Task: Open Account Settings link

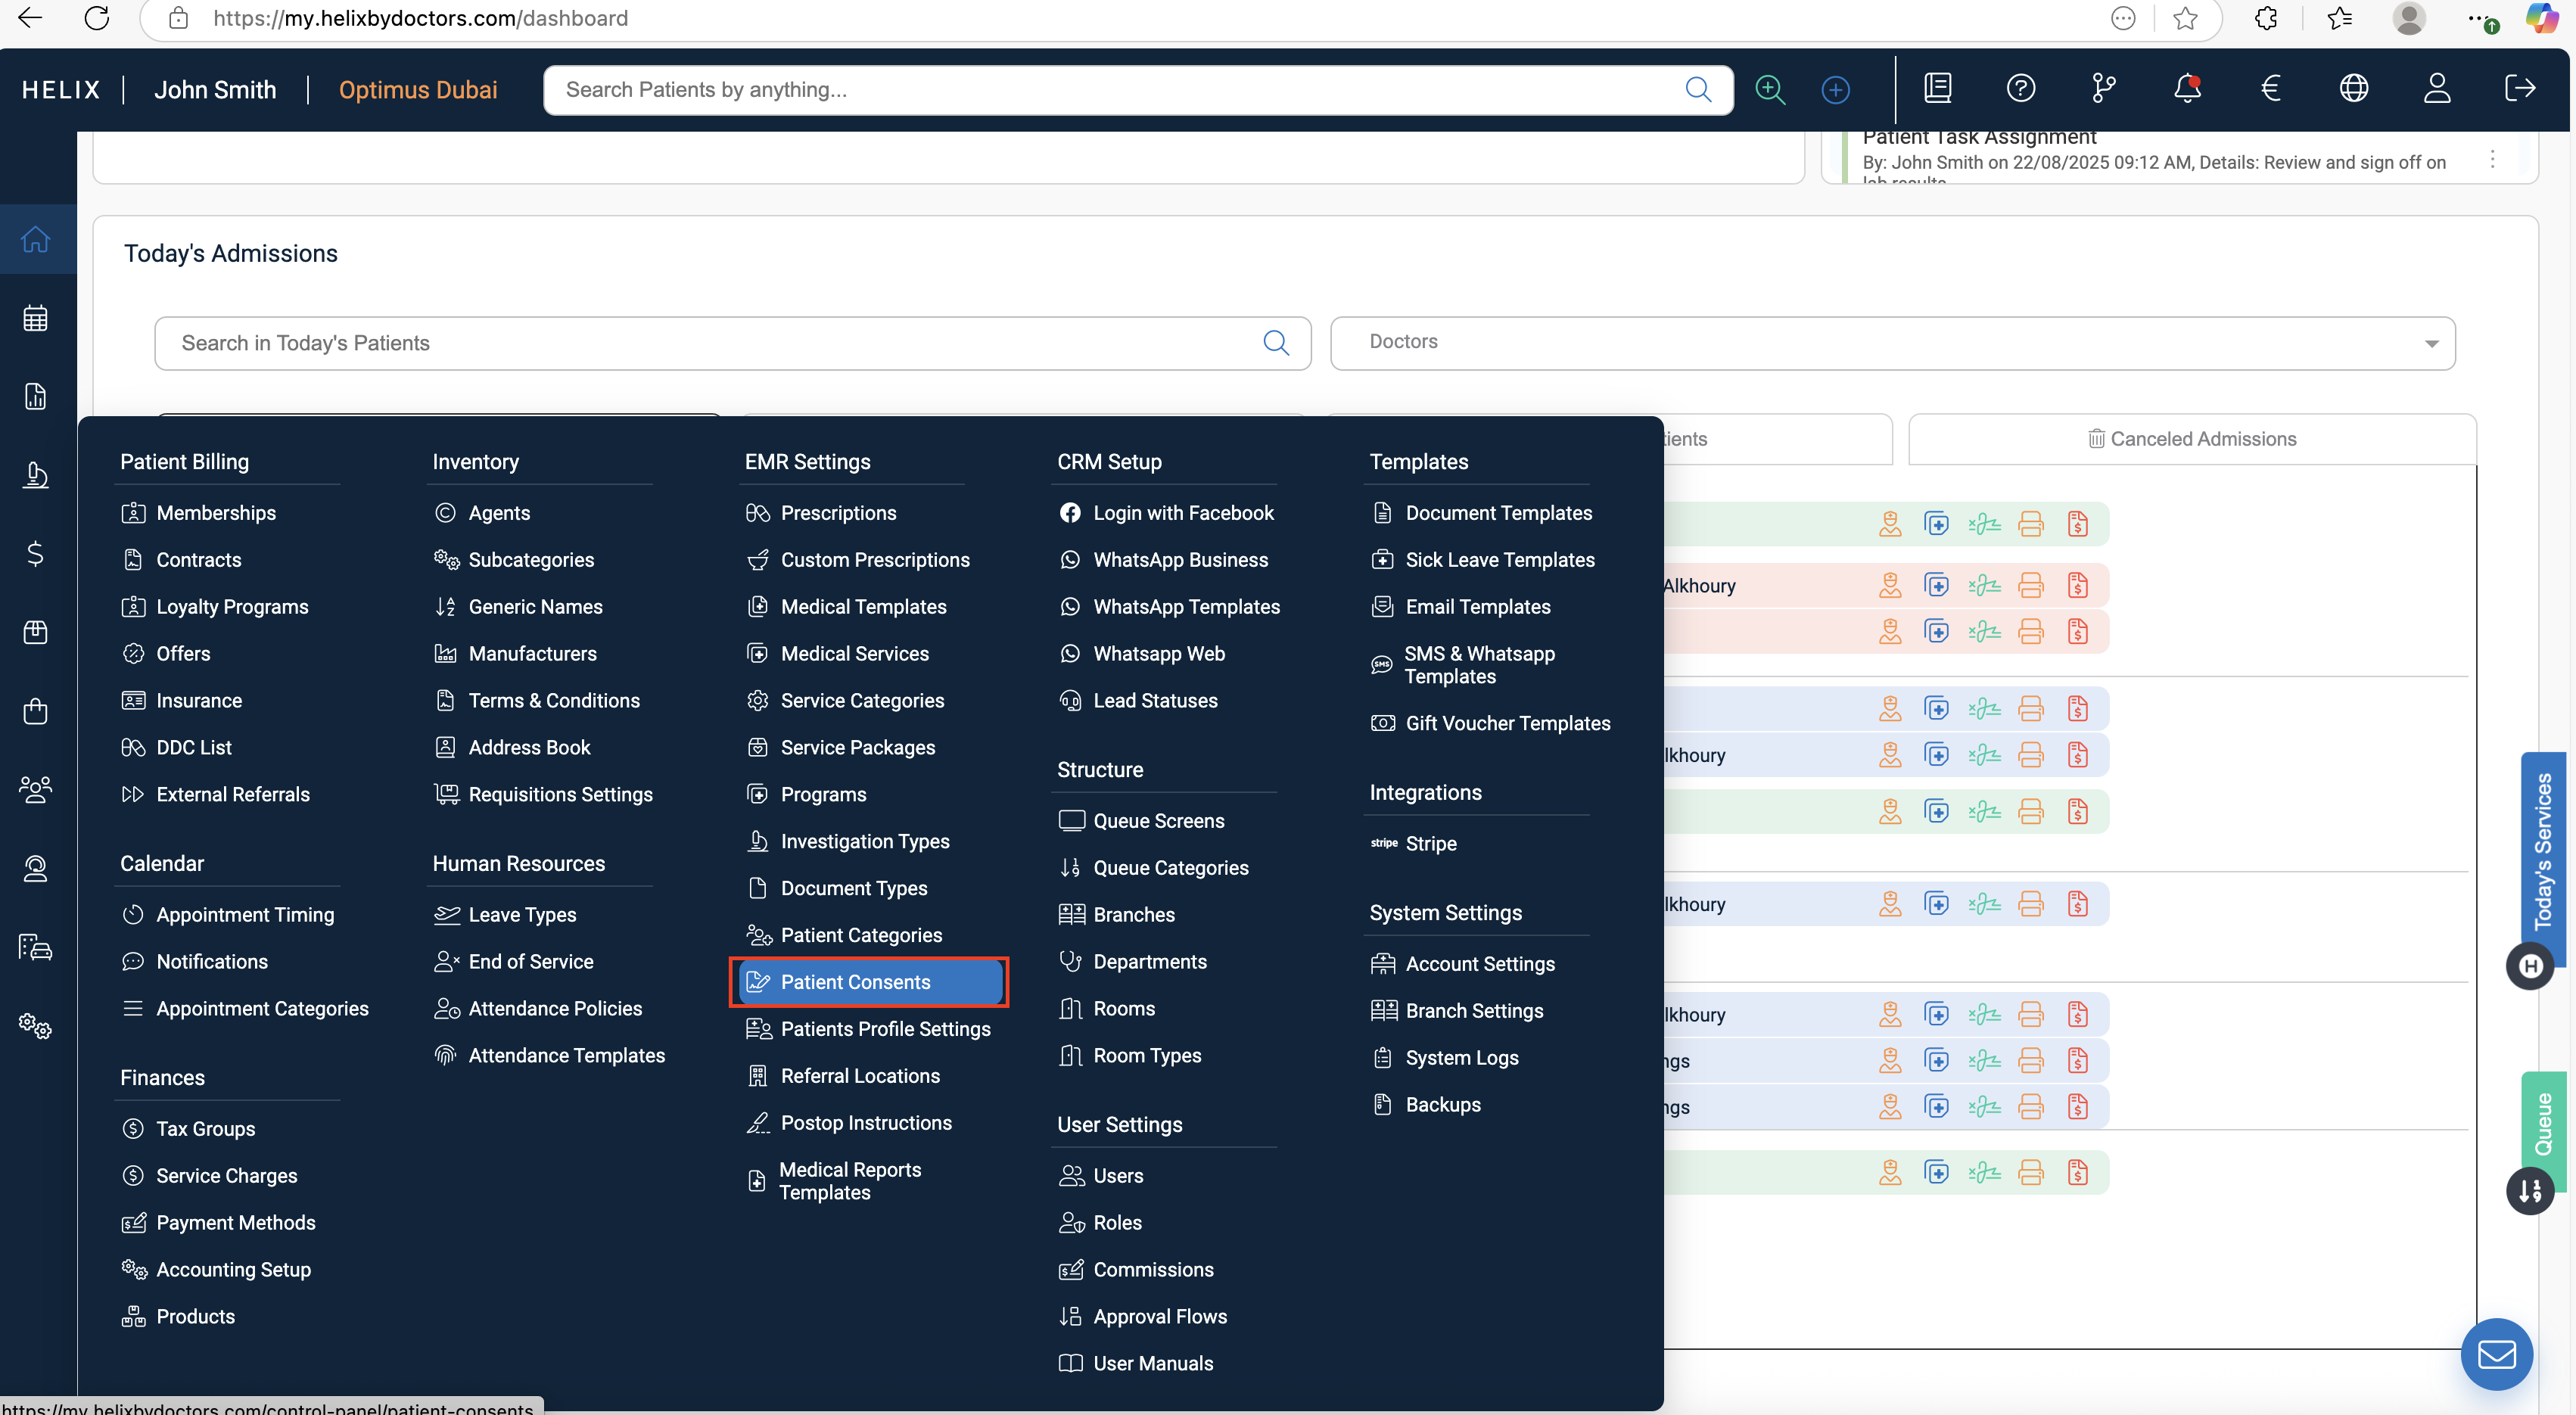Action: (x=1479, y=964)
